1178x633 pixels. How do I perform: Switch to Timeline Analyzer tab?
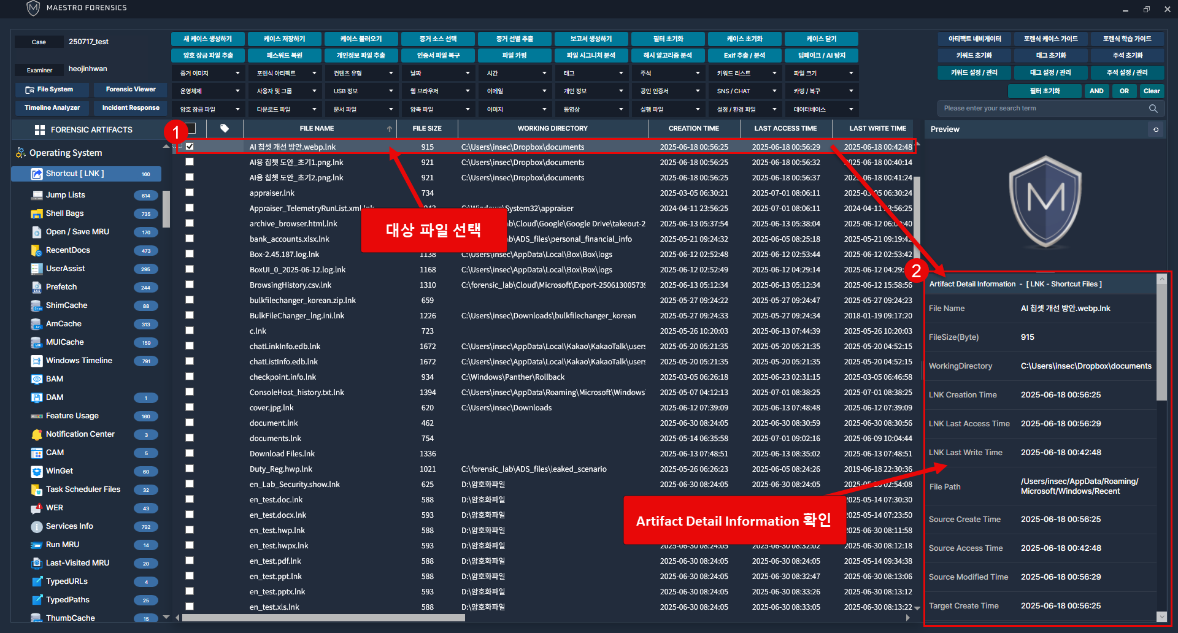(52, 108)
